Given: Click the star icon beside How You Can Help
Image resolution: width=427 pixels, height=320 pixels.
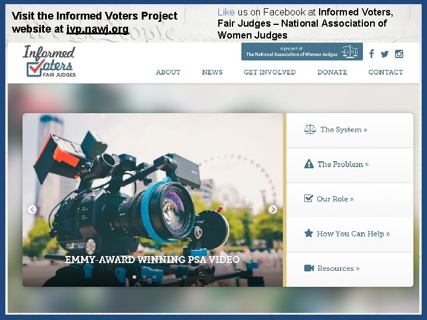Looking at the screenshot, I should tap(308, 233).
